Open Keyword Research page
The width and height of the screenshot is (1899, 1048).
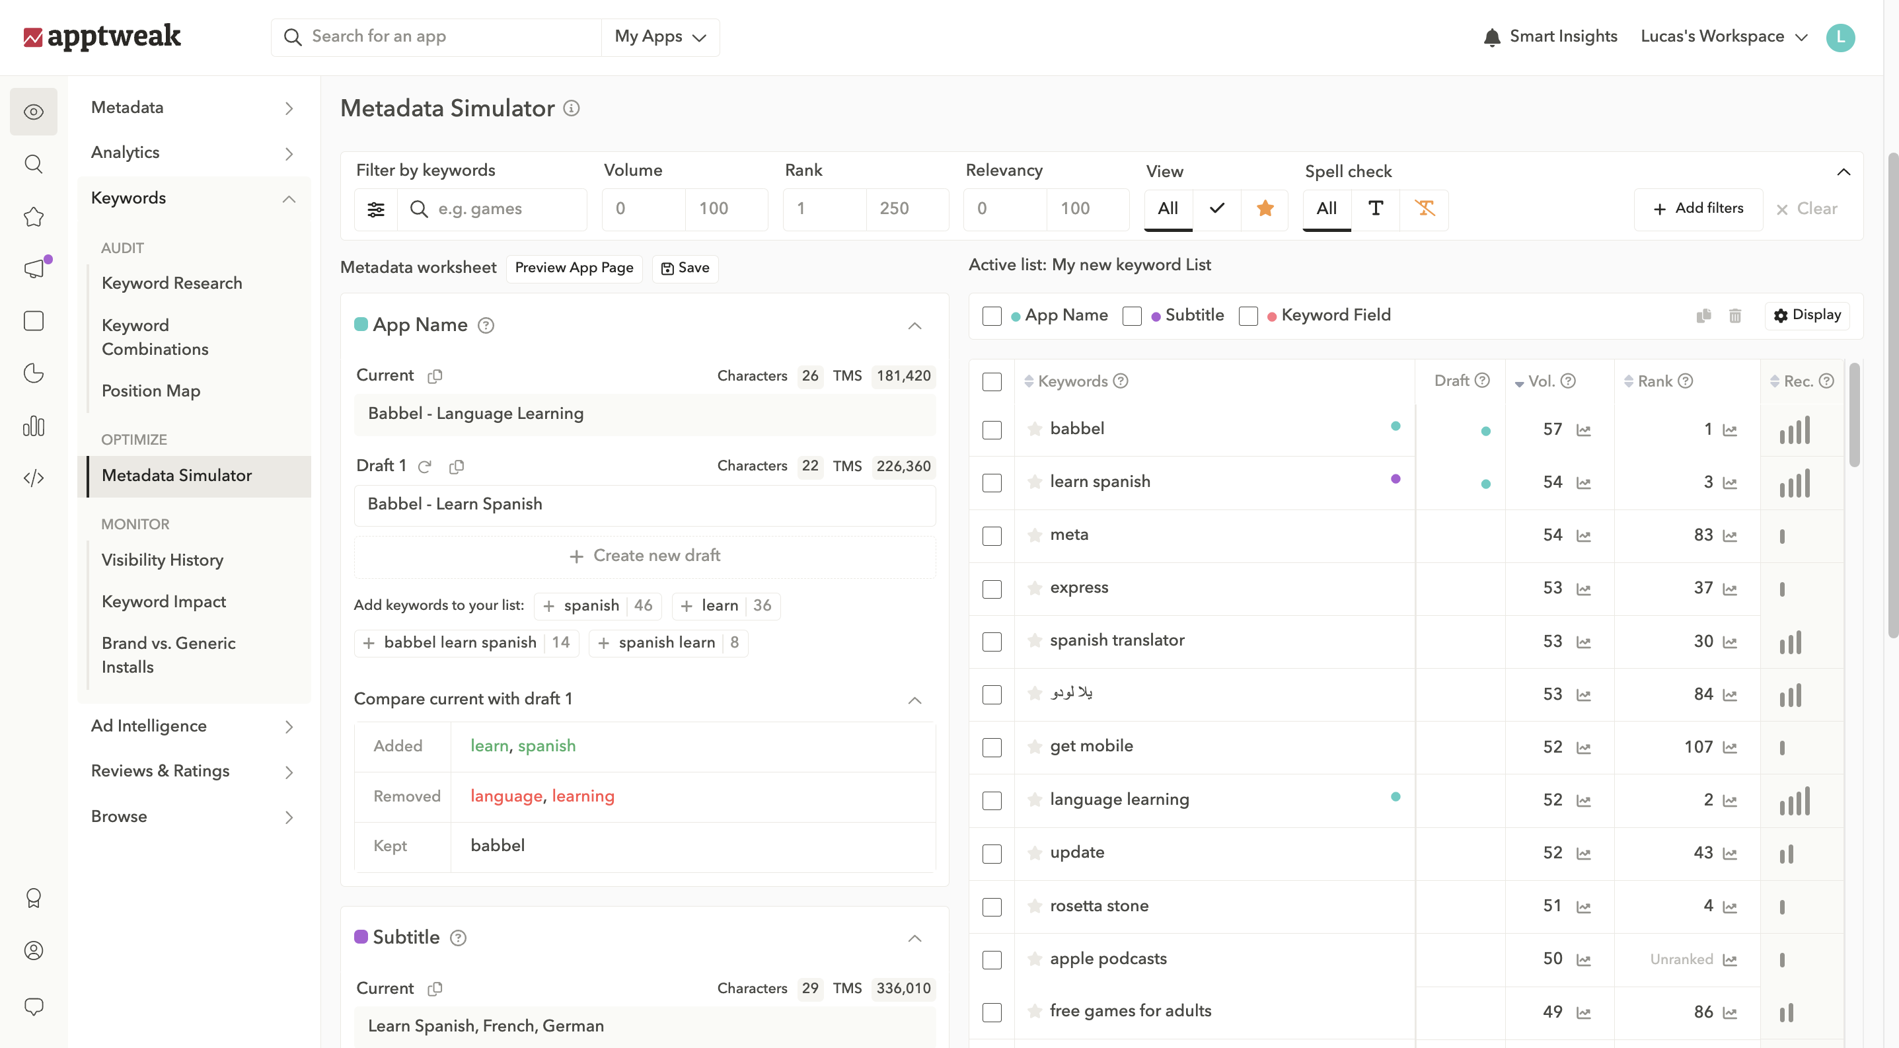[x=172, y=283]
